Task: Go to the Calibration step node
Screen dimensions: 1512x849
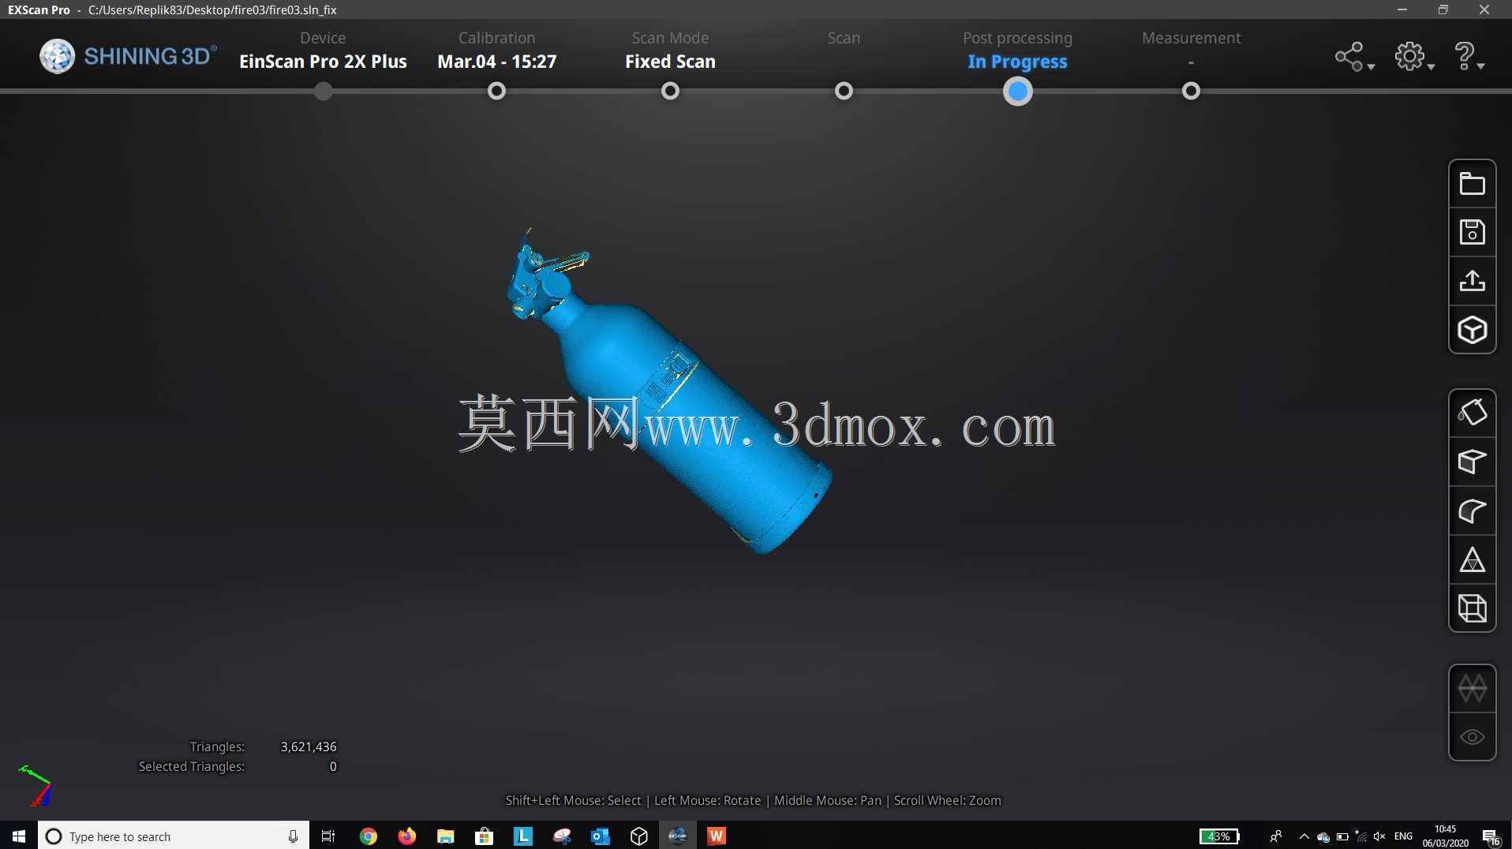Action: click(496, 92)
